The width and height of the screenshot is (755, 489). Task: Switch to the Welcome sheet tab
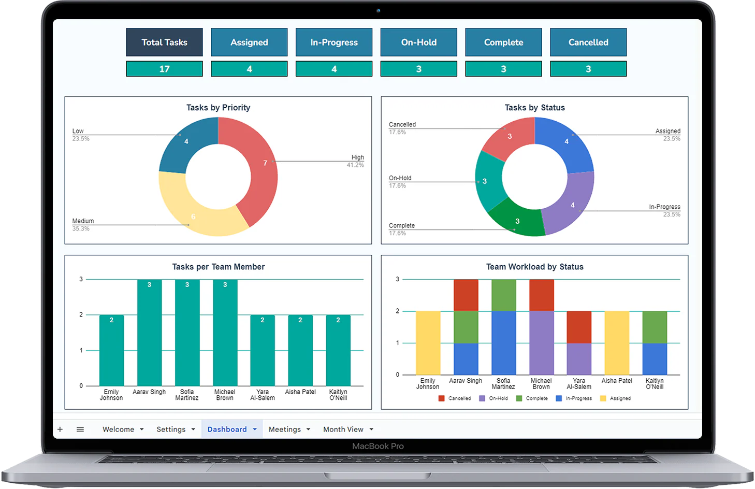[118, 429]
